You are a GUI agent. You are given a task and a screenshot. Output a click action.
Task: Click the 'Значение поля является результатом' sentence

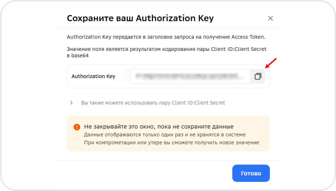(138, 49)
